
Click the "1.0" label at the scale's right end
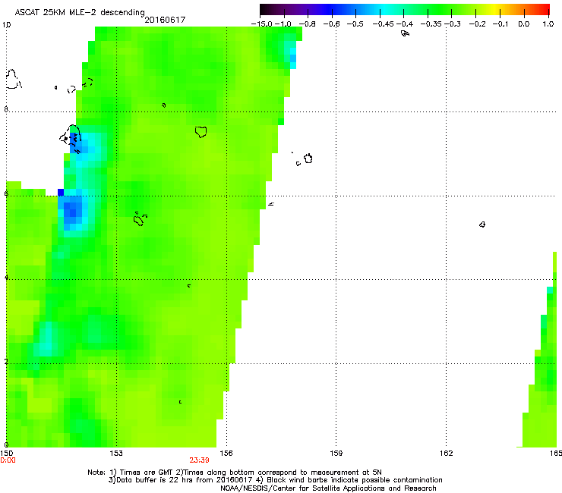[x=548, y=24]
